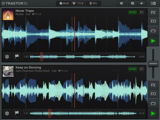Tap Keep on Dancing overview waveform strip

(83, 113)
